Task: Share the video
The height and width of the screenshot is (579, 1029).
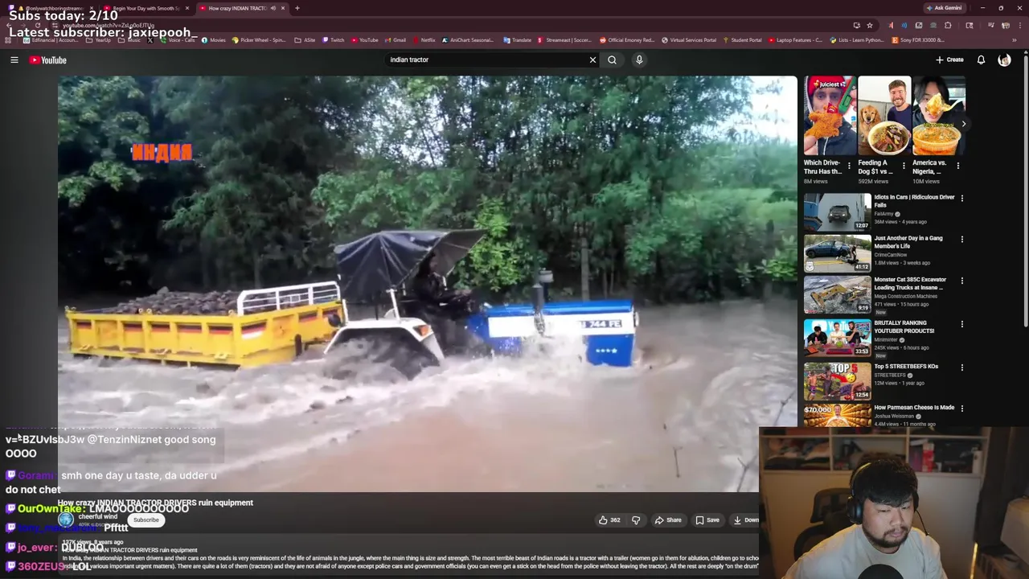Action: [668, 520]
